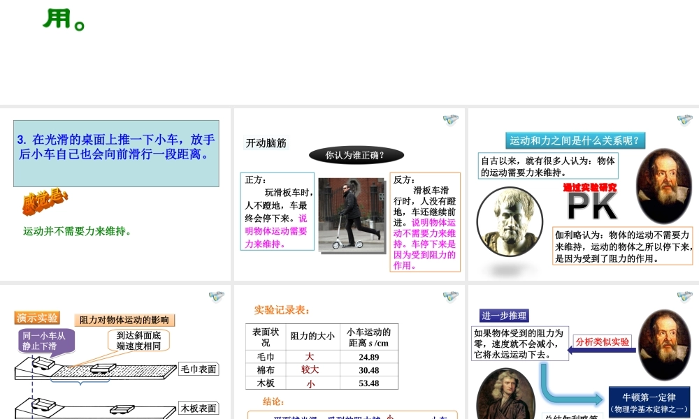Image resolution: width=699 pixels, height=419 pixels.
Task: Click the orange 感觉是 word art
Action: [x=45, y=201]
